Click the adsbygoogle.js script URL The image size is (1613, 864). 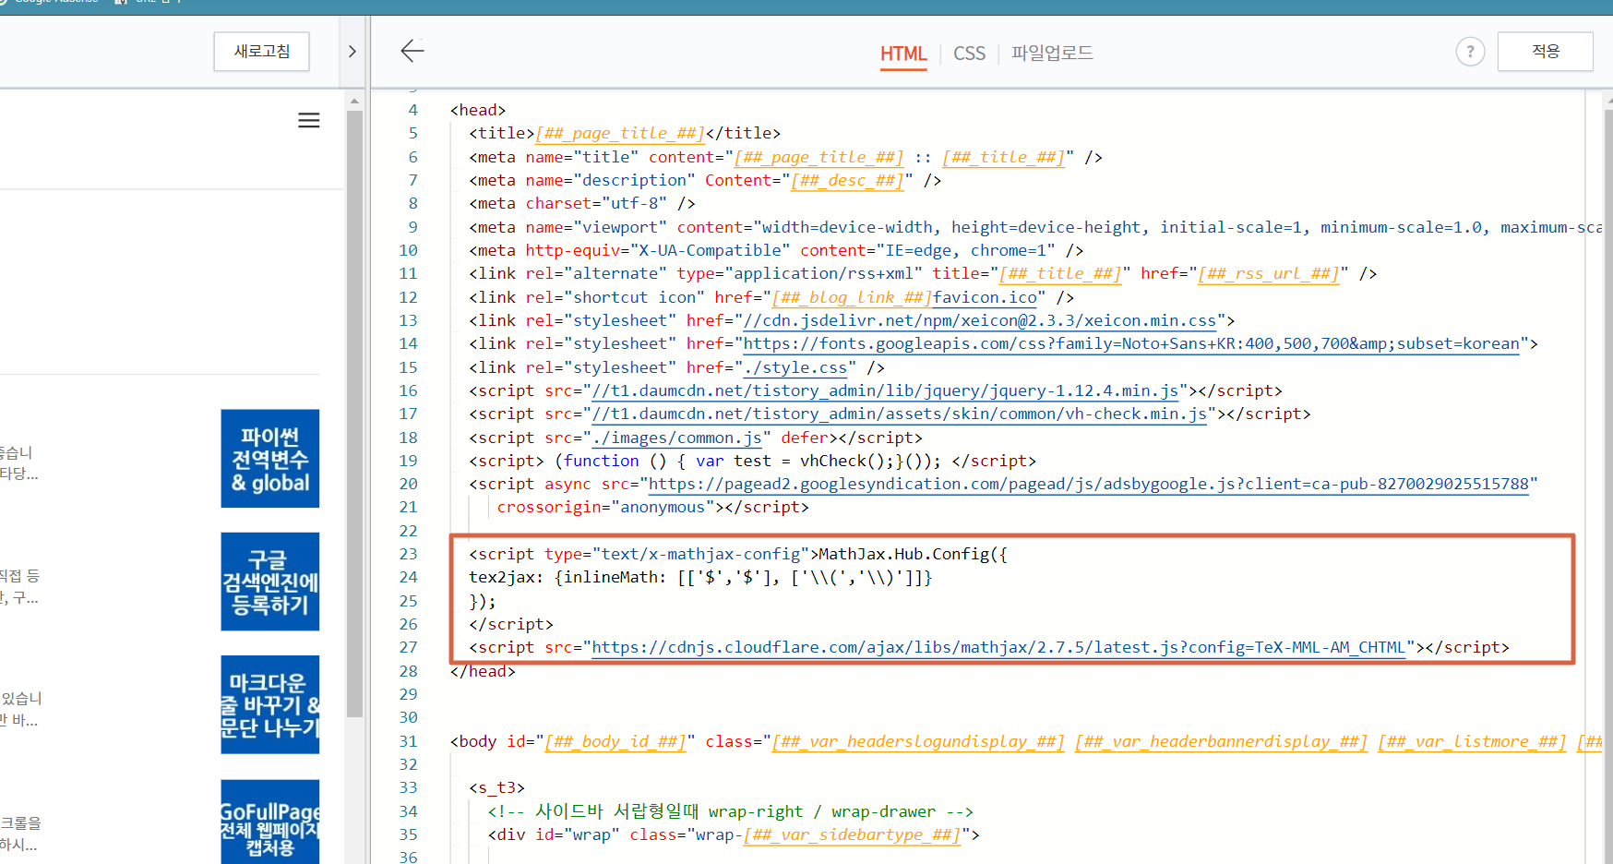point(1089,484)
